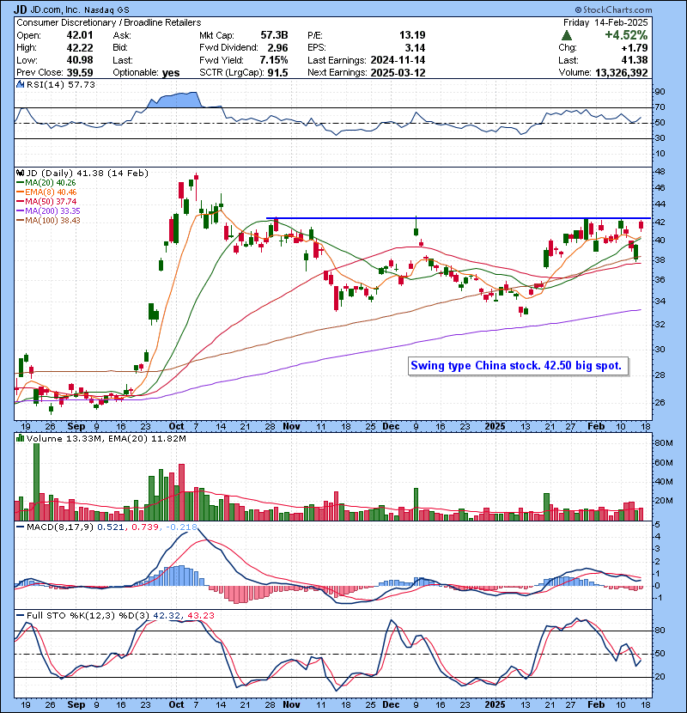687x713 pixels.
Task: Click the EPS value 3.14
Action: 415,48
